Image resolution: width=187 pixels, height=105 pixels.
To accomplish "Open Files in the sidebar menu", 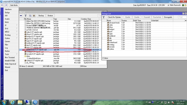I will click(x=6, y=45).
